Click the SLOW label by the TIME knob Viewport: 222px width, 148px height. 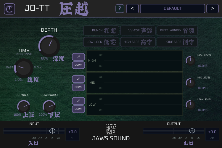(38, 67)
